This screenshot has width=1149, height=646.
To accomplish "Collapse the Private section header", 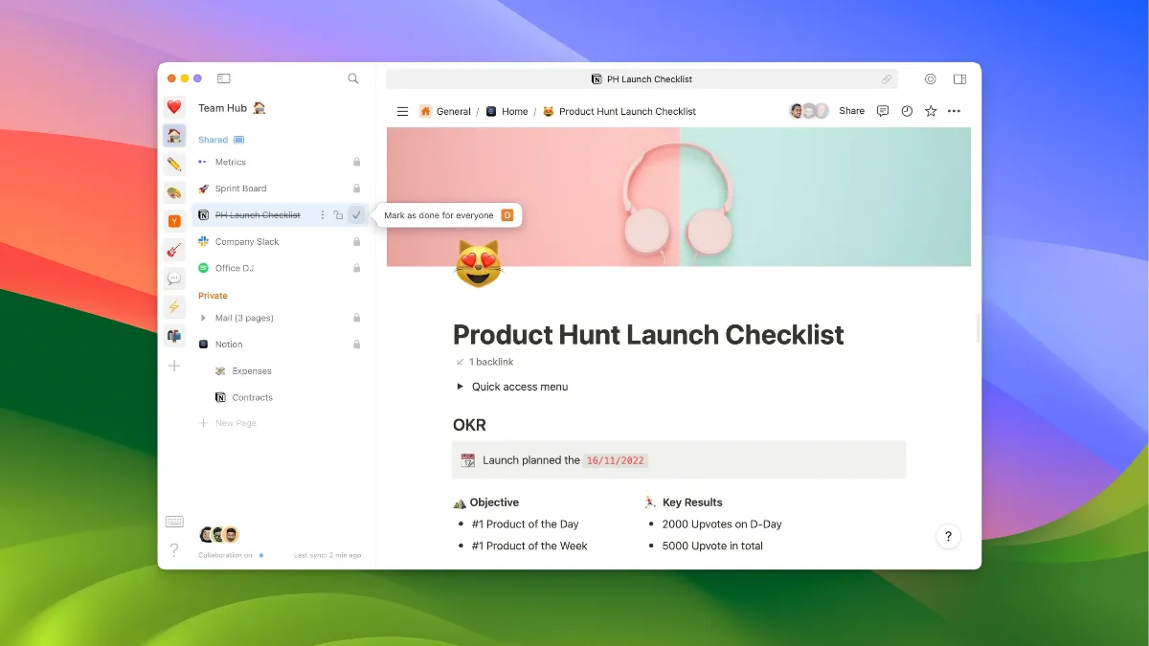I will tap(213, 296).
